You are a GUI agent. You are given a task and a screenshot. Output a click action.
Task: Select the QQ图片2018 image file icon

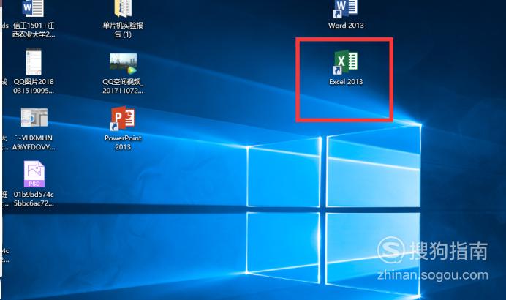coord(34,61)
